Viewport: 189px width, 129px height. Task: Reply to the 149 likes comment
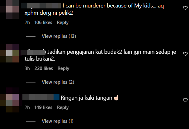point(63,107)
